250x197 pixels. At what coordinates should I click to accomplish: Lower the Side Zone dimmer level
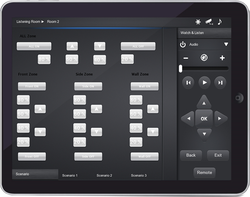(x=97, y=132)
